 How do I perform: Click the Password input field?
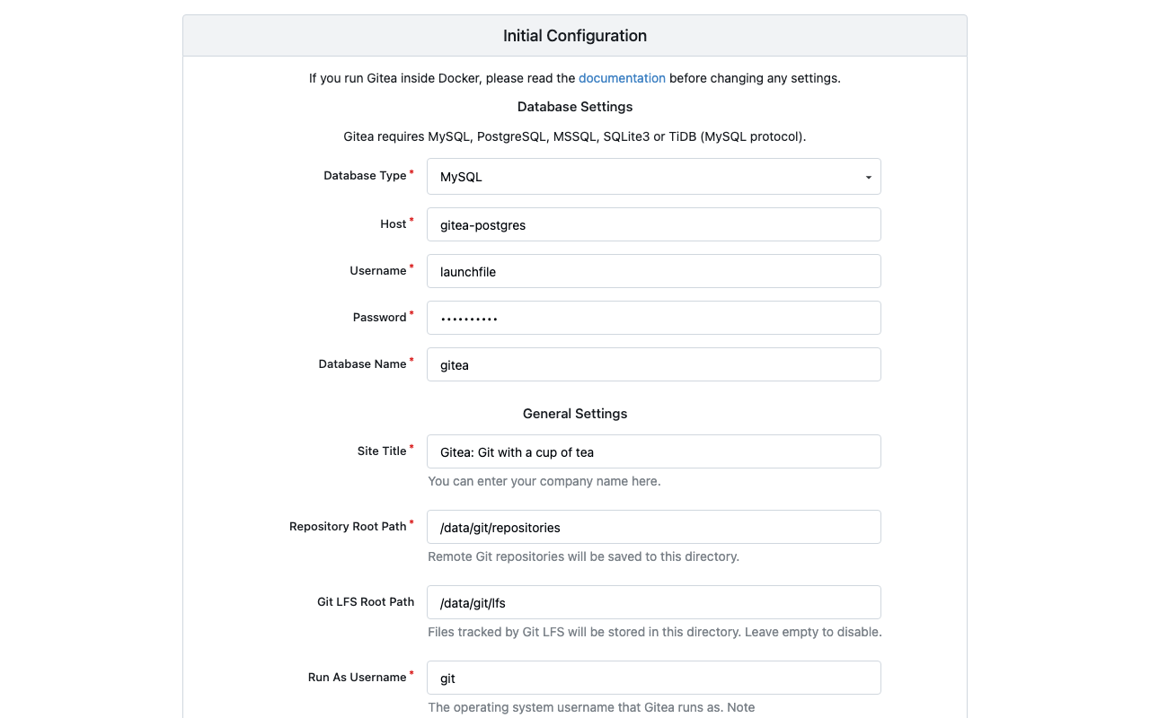pyautogui.click(x=653, y=318)
